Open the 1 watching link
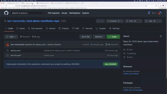 pyautogui.click(x=129, y=53)
